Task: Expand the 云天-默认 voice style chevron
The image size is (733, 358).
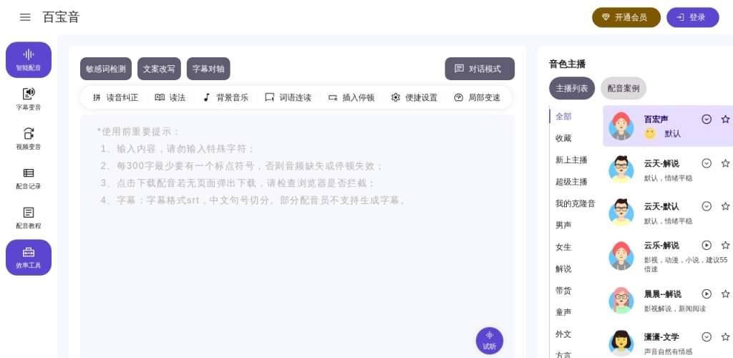Action: pos(707,206)
